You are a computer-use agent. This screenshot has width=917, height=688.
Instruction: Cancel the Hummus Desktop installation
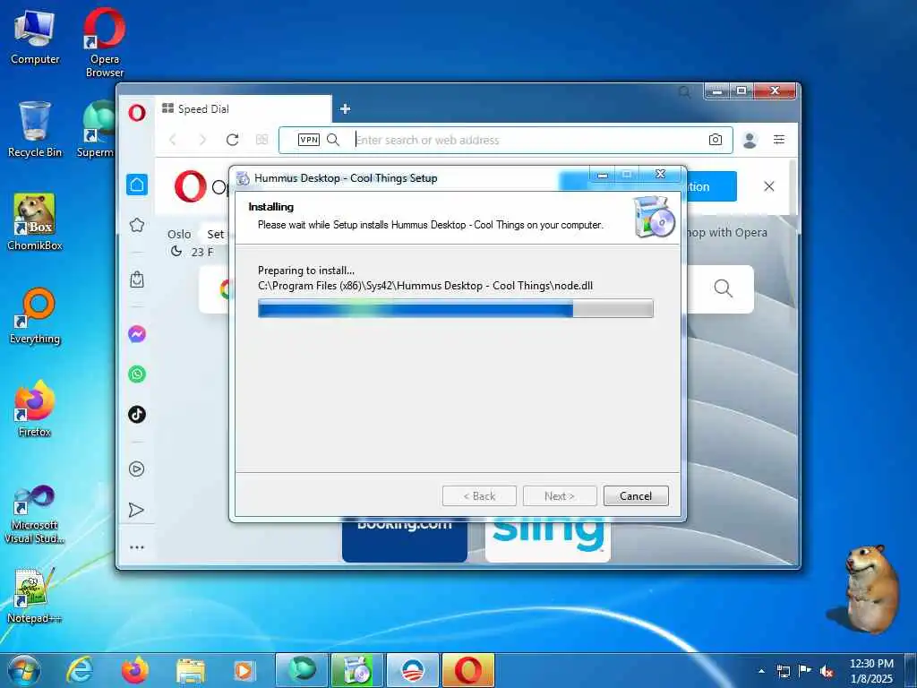coord(636,496)
